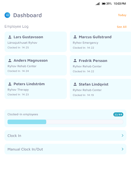Click the person icon beside Stefan Lindqvist
The image size is (131, 175).
[75, 84]
